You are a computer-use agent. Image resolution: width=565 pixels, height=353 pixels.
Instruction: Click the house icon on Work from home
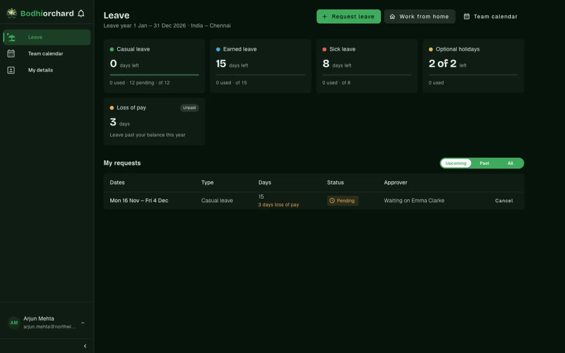392,16
